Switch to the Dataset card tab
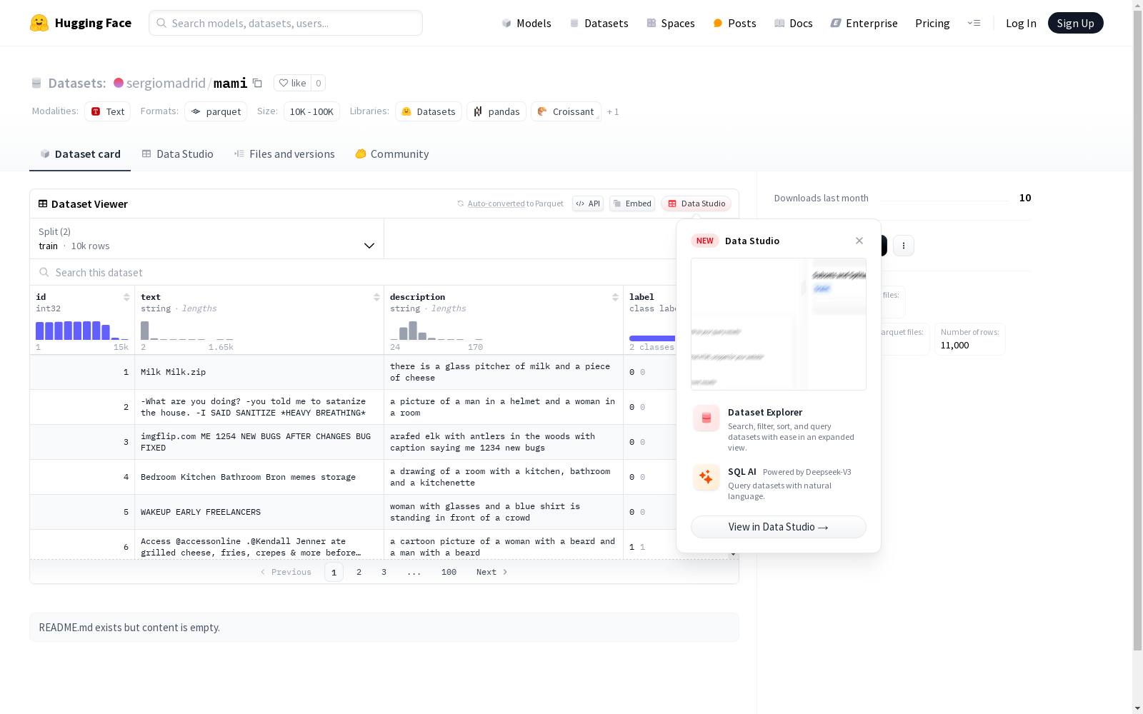Viewport: 1143px width, 714px height. point(80,154)
